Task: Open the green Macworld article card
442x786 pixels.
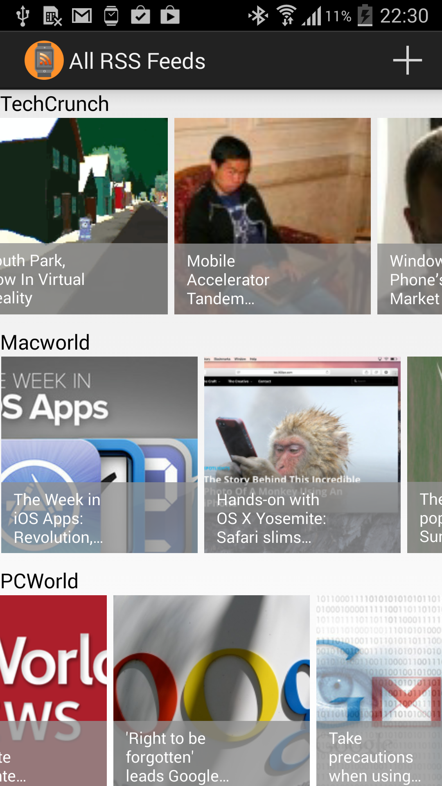Action: (x=424, y=455)
